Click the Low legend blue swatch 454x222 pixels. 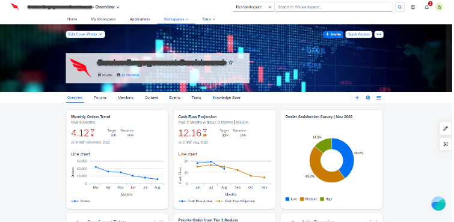287,199
